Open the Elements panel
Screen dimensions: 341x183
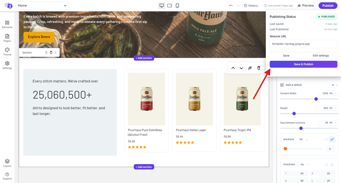point(7,24)
